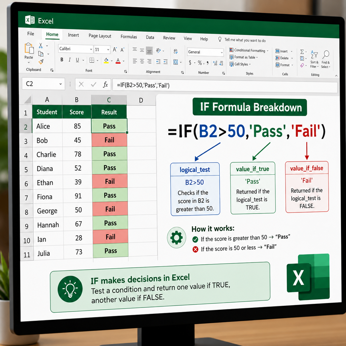Switch to the Review tab
This screenshot has width=346, height=346.
click(x=169, y=38)
